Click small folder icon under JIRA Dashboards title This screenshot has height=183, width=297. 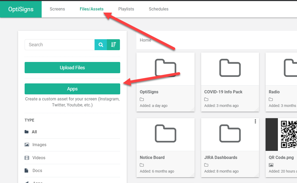point(206,165)
